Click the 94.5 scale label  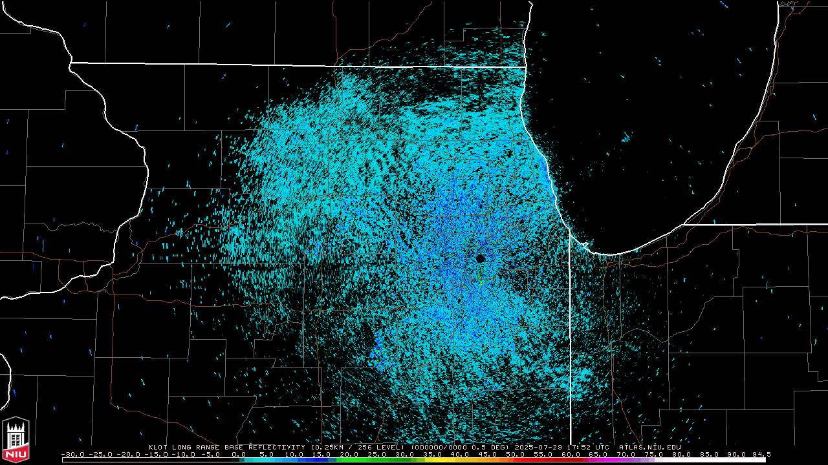761,455
